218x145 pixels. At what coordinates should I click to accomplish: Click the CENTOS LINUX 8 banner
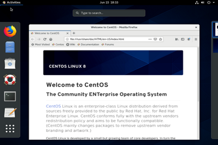[113, 63]
